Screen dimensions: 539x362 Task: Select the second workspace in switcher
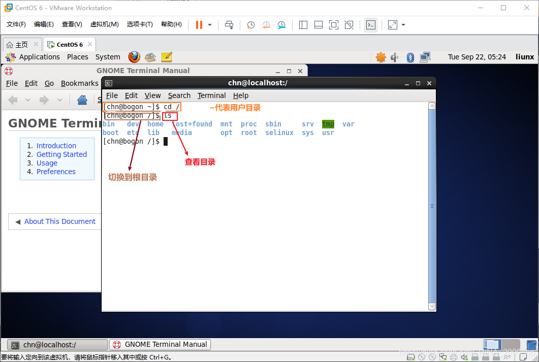point(511,344)
